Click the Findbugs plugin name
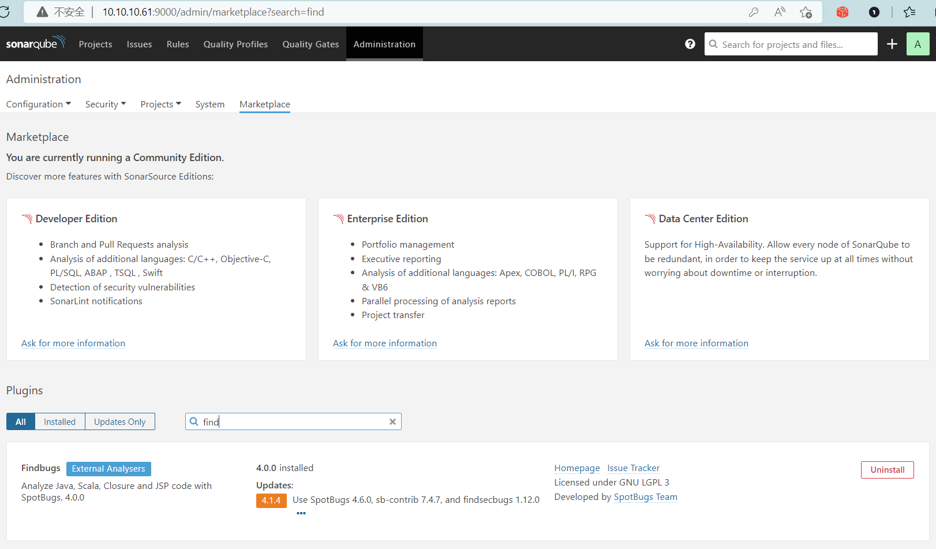Screen dimensions: 936x549 41,468
